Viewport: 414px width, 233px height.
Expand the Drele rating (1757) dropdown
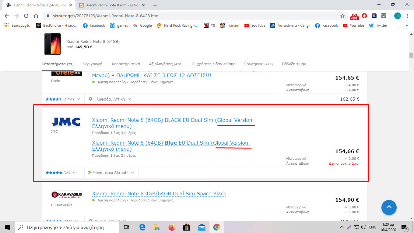click(x=63, y=99)
